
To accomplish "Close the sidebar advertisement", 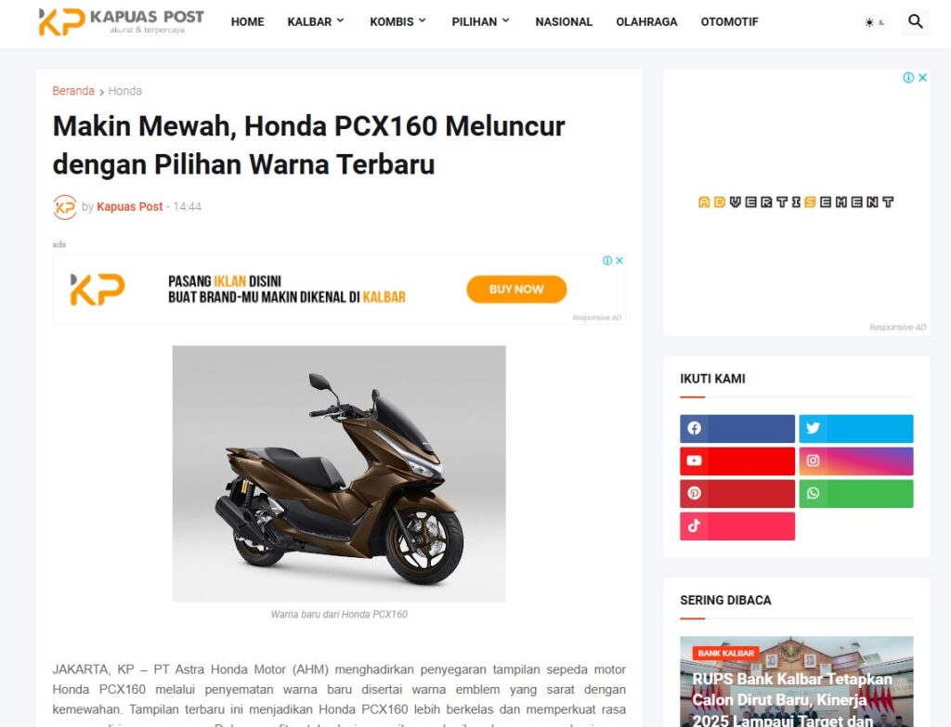I will 922,78.
